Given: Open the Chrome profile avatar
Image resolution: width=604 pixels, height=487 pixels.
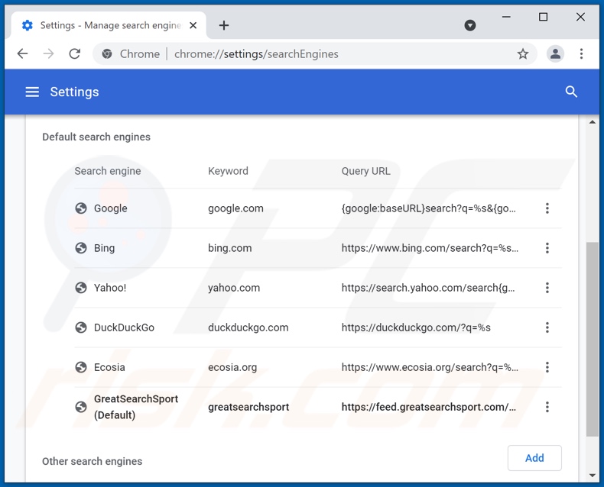Looking at the screenshot, I should (555, 54).
